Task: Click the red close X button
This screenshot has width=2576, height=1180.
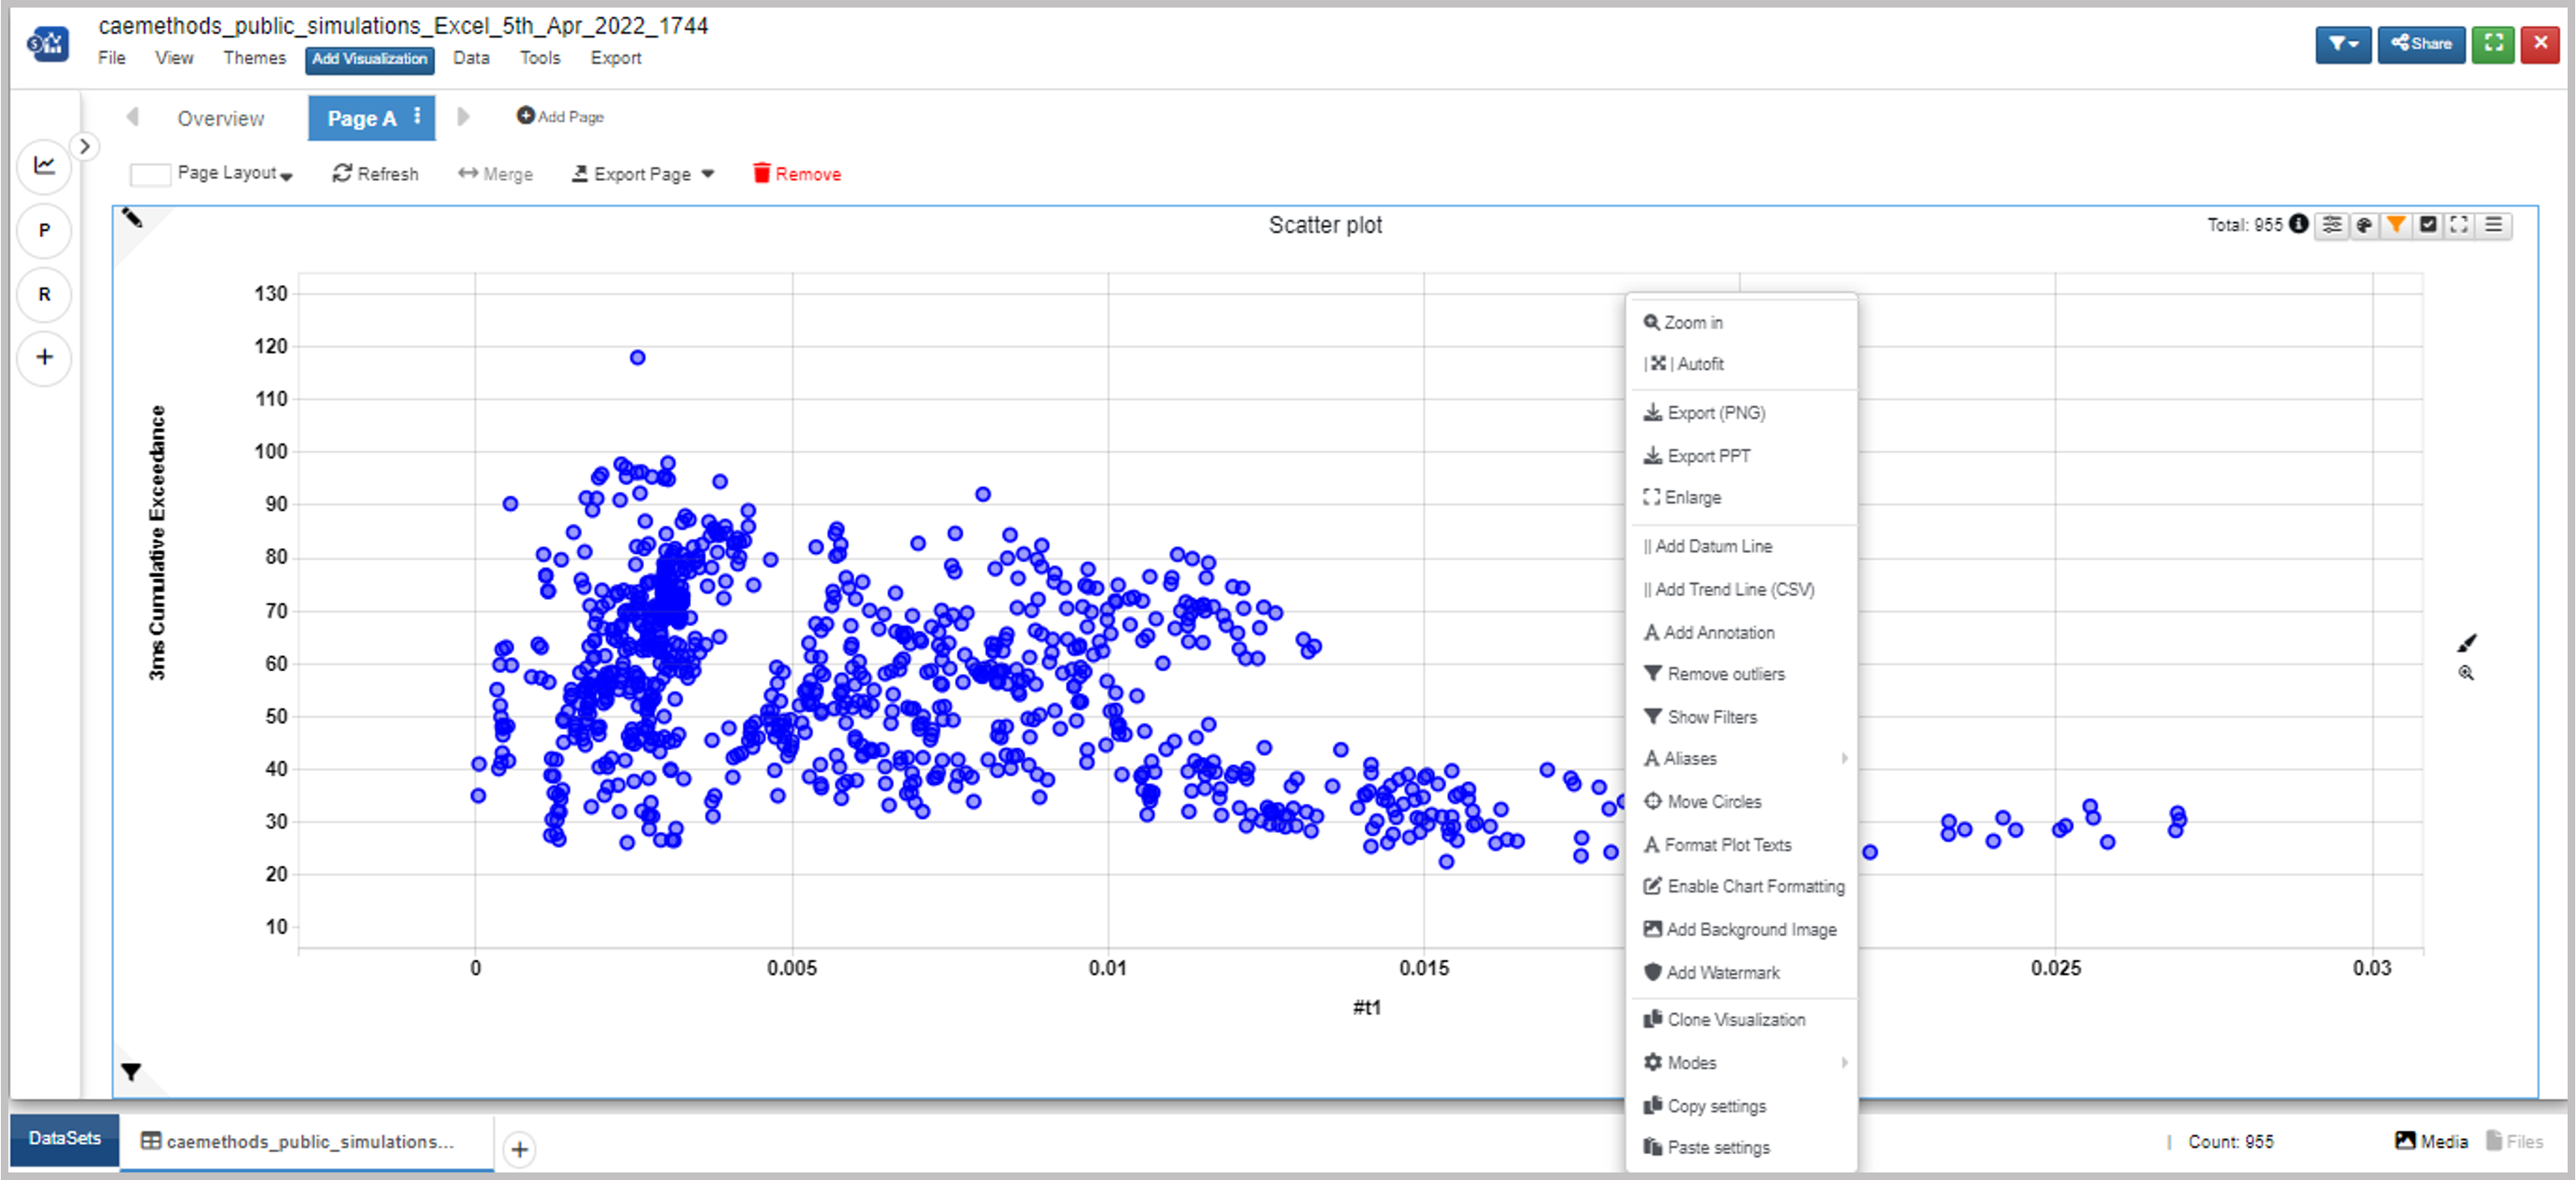Action: (2540, 44)
